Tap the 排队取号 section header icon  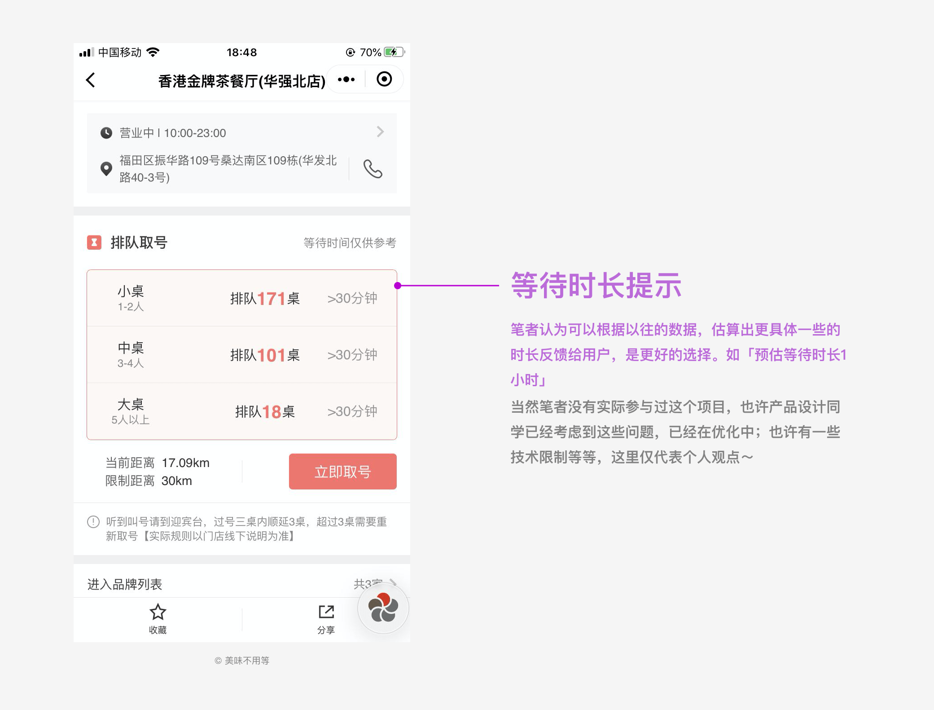tap(94, 243)
